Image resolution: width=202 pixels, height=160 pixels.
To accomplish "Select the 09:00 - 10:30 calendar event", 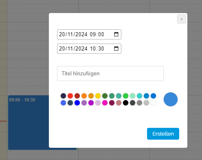I will pyautogui.click(x=29, y=123).
